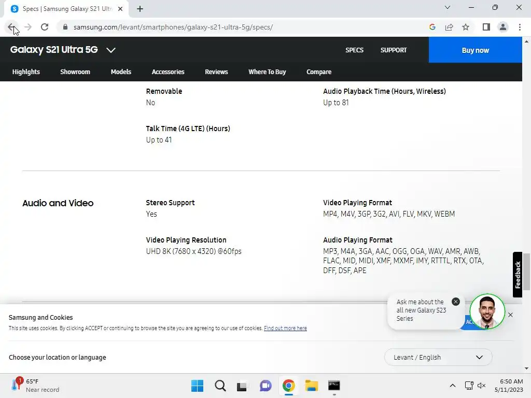The image size is (531, 398).
Task: Go back using the browser back arrow
Action: pyautogui.click(x=11, y=27)
